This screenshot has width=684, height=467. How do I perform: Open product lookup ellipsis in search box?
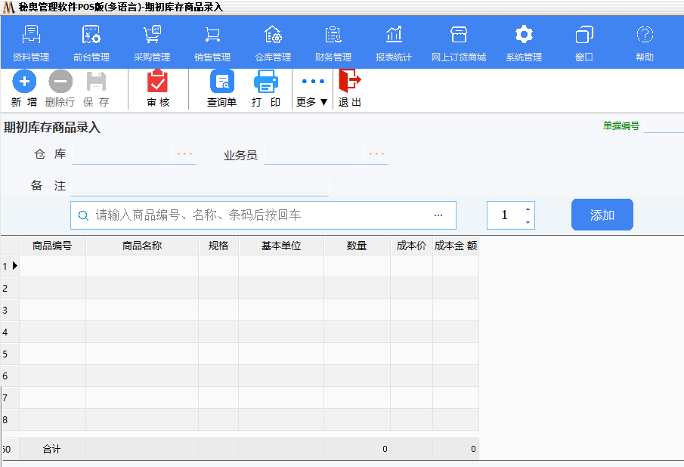[438, 215]
